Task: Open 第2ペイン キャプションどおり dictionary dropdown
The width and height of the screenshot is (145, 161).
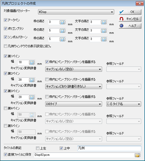Action: click(x=73, y=86)
